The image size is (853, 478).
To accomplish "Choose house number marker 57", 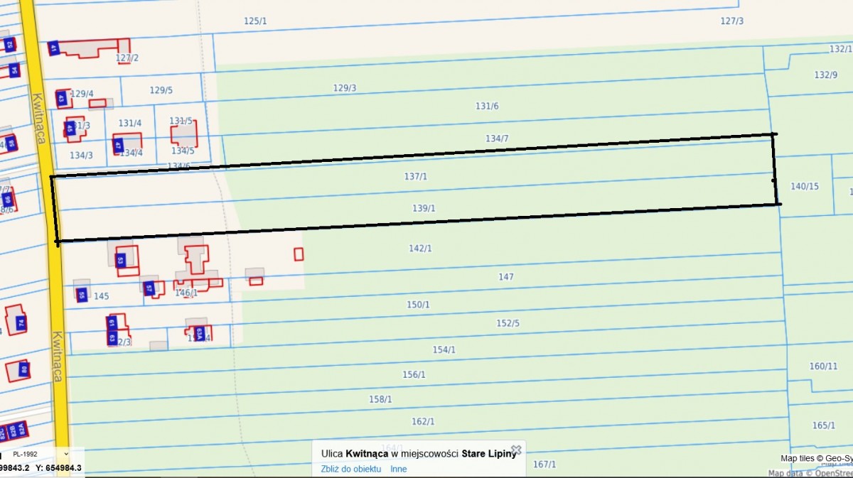I will pyautogui.click(x=149, y=288).
